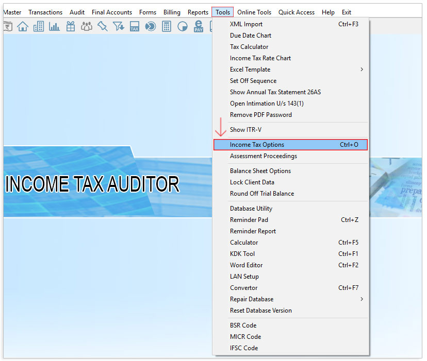Open the Convertor tool
The width and height of the screenshot is (427, 361).
290,288
